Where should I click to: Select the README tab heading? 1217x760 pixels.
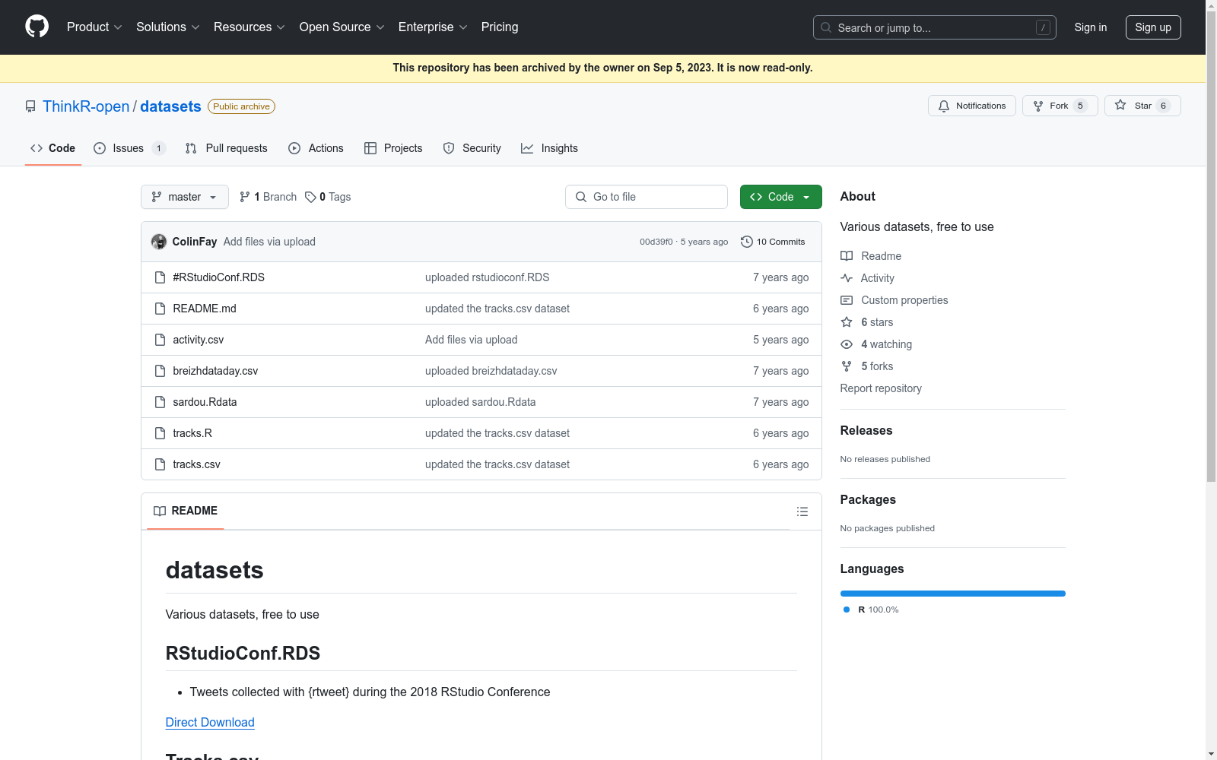coord(186,511)
